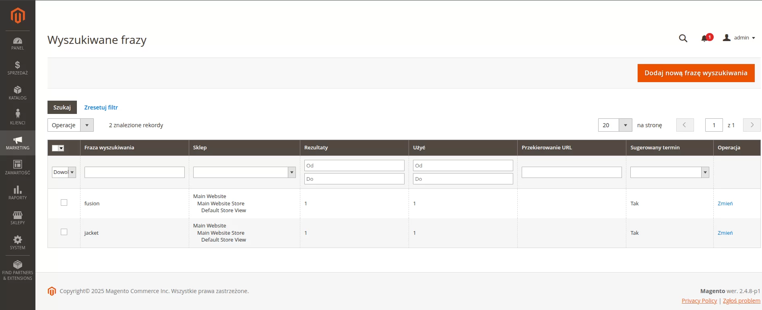This screenshot has height=310, width=762.
Task: Select the checkbox for jacket row
Action: pyautogui.click(x=64, y=232)
